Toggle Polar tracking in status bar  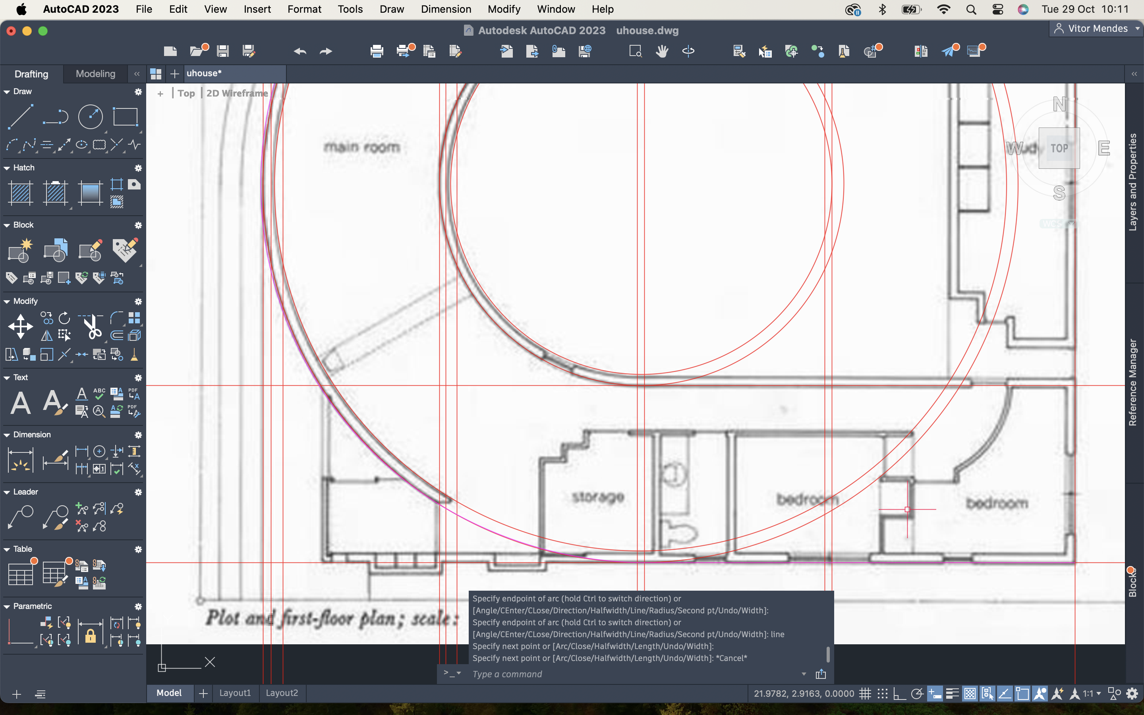click(x=917, y=693)
